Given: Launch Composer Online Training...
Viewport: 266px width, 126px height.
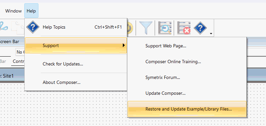Looking at the screenshot, I should point(187,62).
